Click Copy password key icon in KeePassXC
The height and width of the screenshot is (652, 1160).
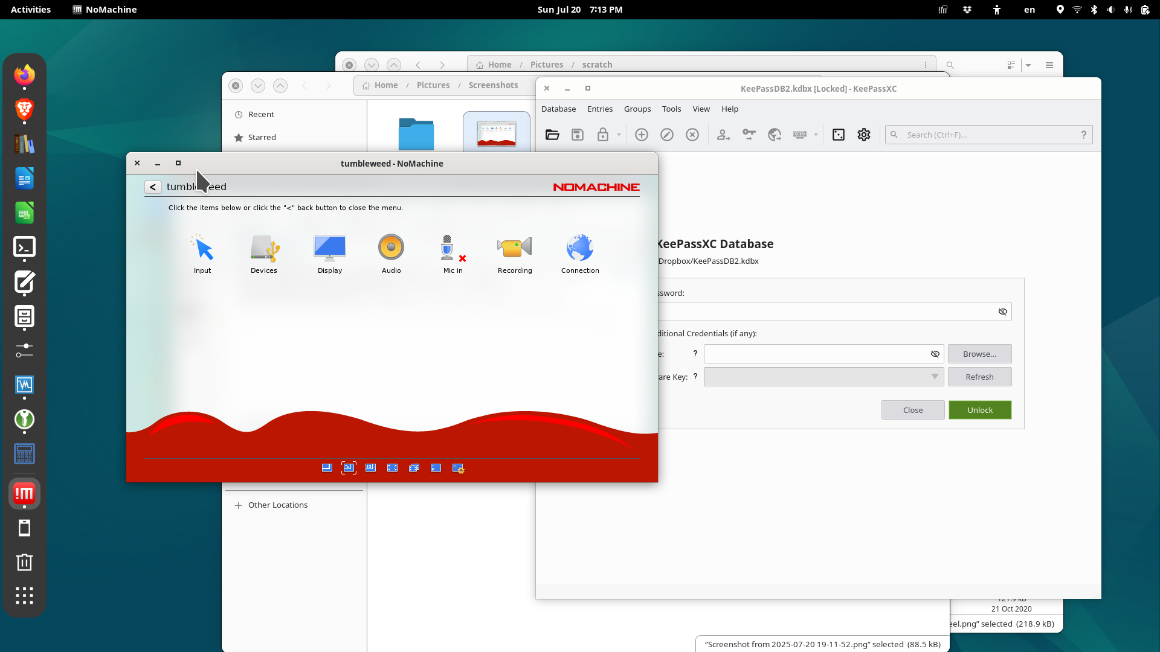click(x=749, y=135)
